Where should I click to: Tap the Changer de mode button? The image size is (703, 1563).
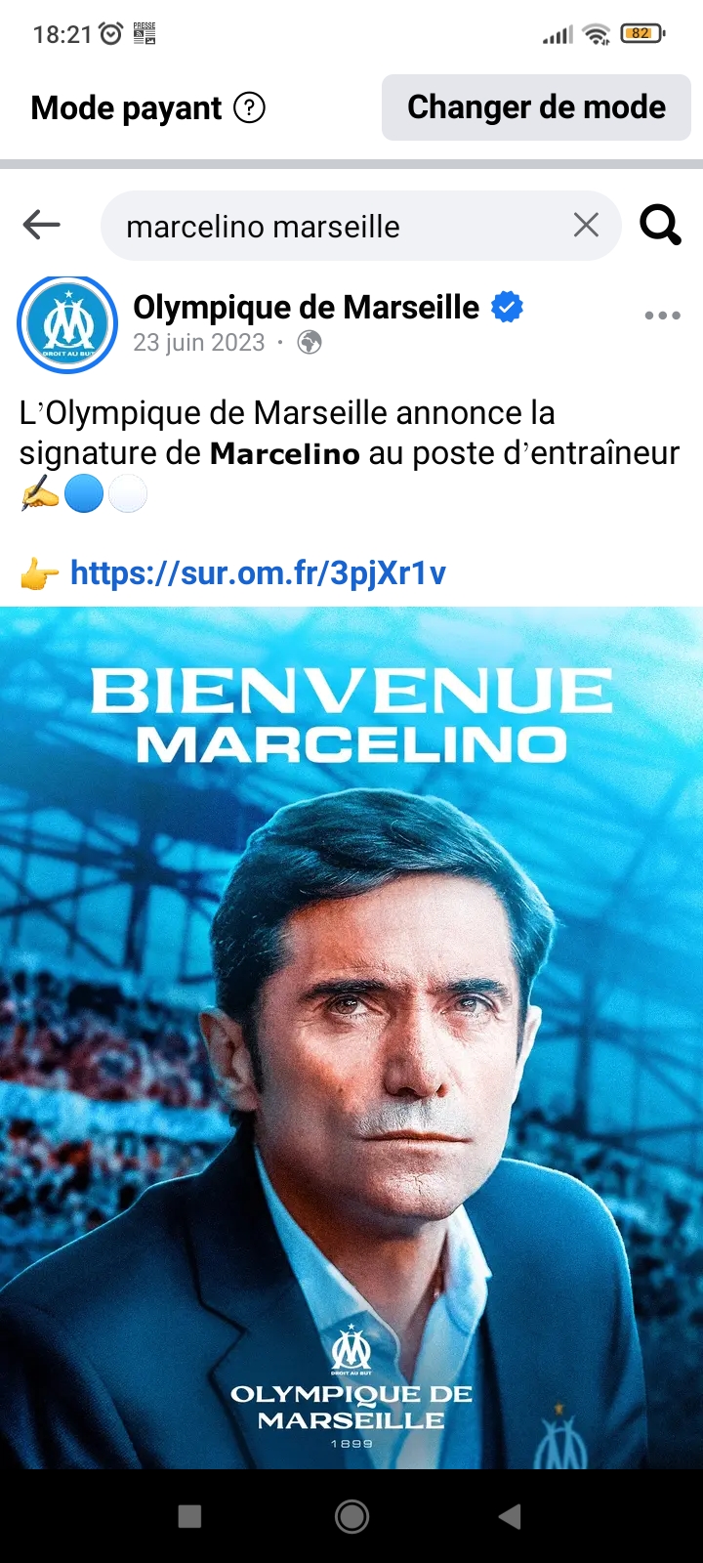pyautogui.click(x=536, y=107)
